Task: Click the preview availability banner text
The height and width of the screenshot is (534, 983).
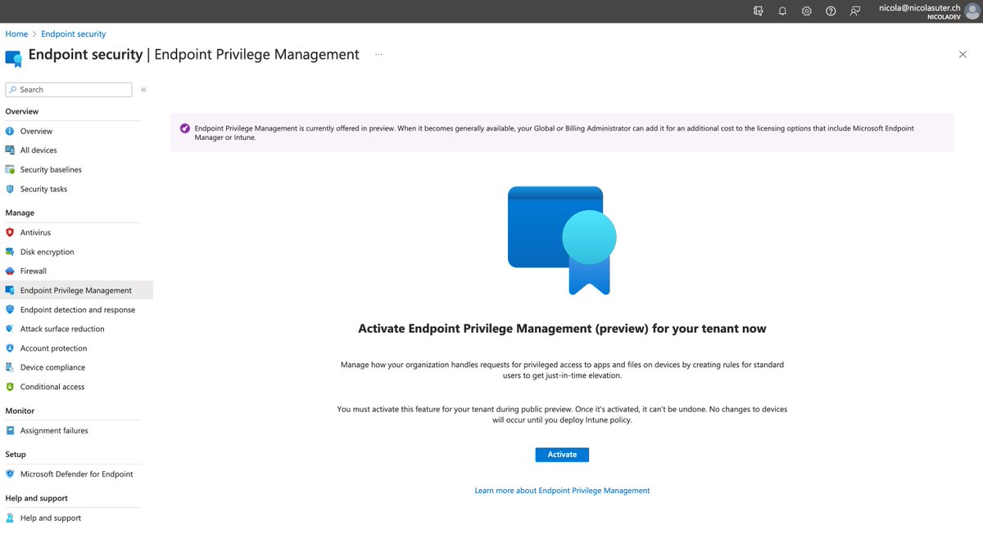Action: pos(555,133)
